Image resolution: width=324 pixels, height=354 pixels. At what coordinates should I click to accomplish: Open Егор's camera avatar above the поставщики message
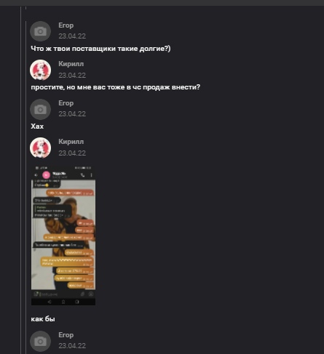(x=40, y=31)
